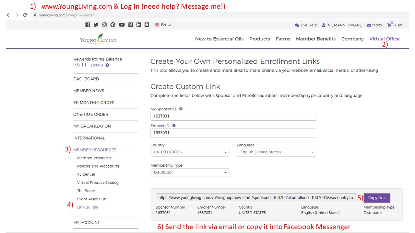Select MY ORGANIZATION in the sidebar
Viewport: 415px width, 233px height.
click(x=92, y=126)
